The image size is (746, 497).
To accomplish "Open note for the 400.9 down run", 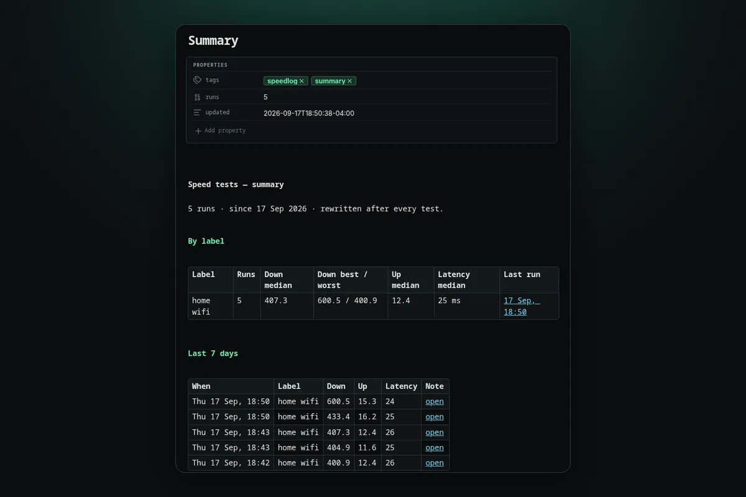I will tap(435, 463).
